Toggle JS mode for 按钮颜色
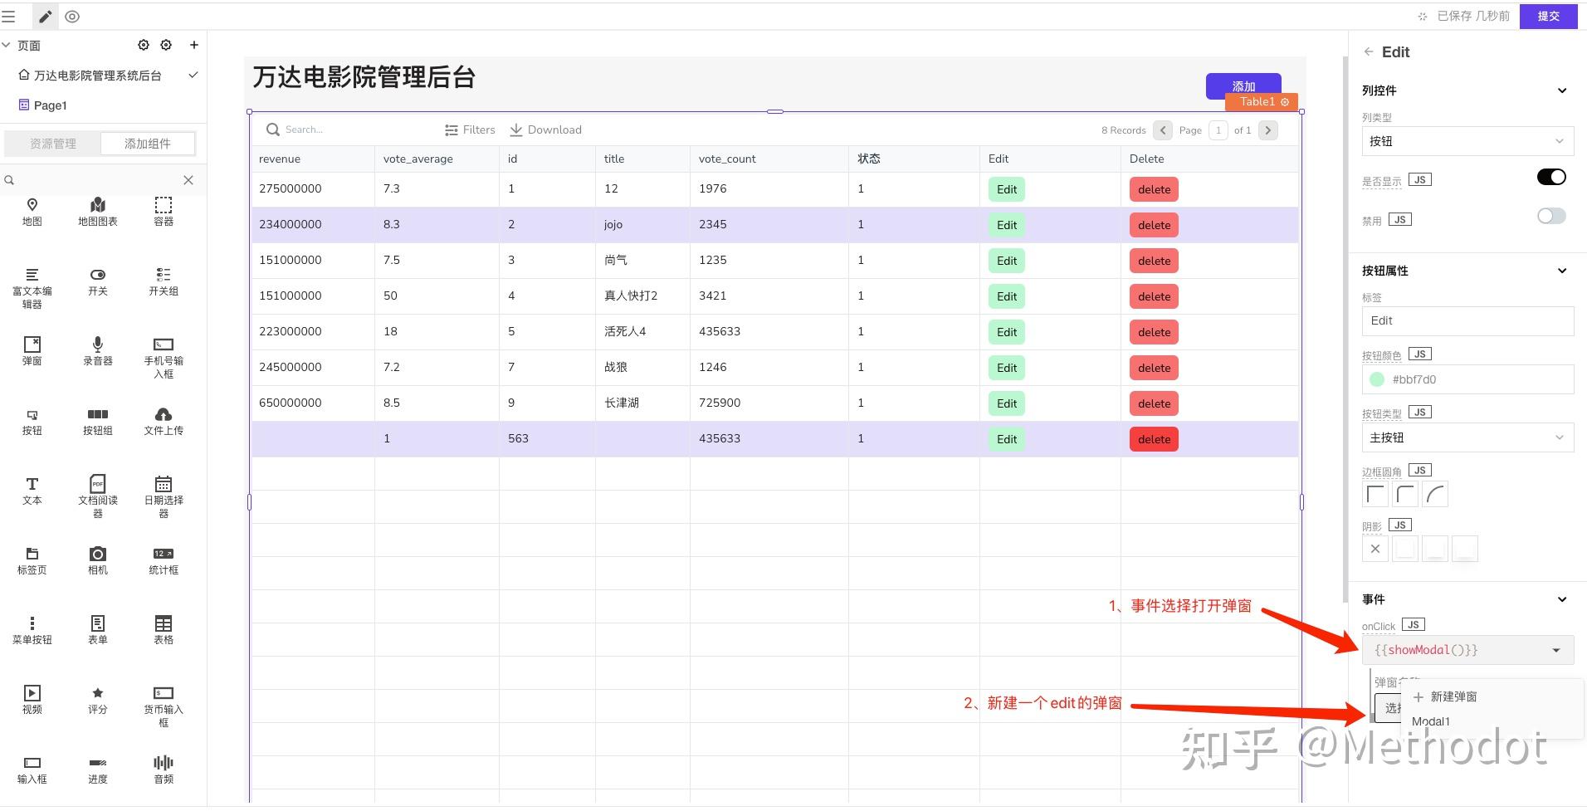This screenshot has height=811, width=1587. coord(1420,354)
